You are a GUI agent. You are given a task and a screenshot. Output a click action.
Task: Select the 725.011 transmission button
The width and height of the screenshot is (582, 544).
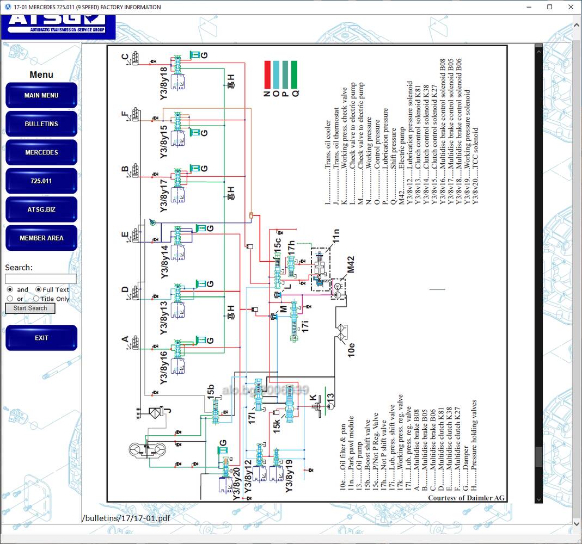coord(41,181)
